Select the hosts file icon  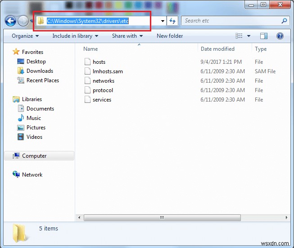[87, 62]
